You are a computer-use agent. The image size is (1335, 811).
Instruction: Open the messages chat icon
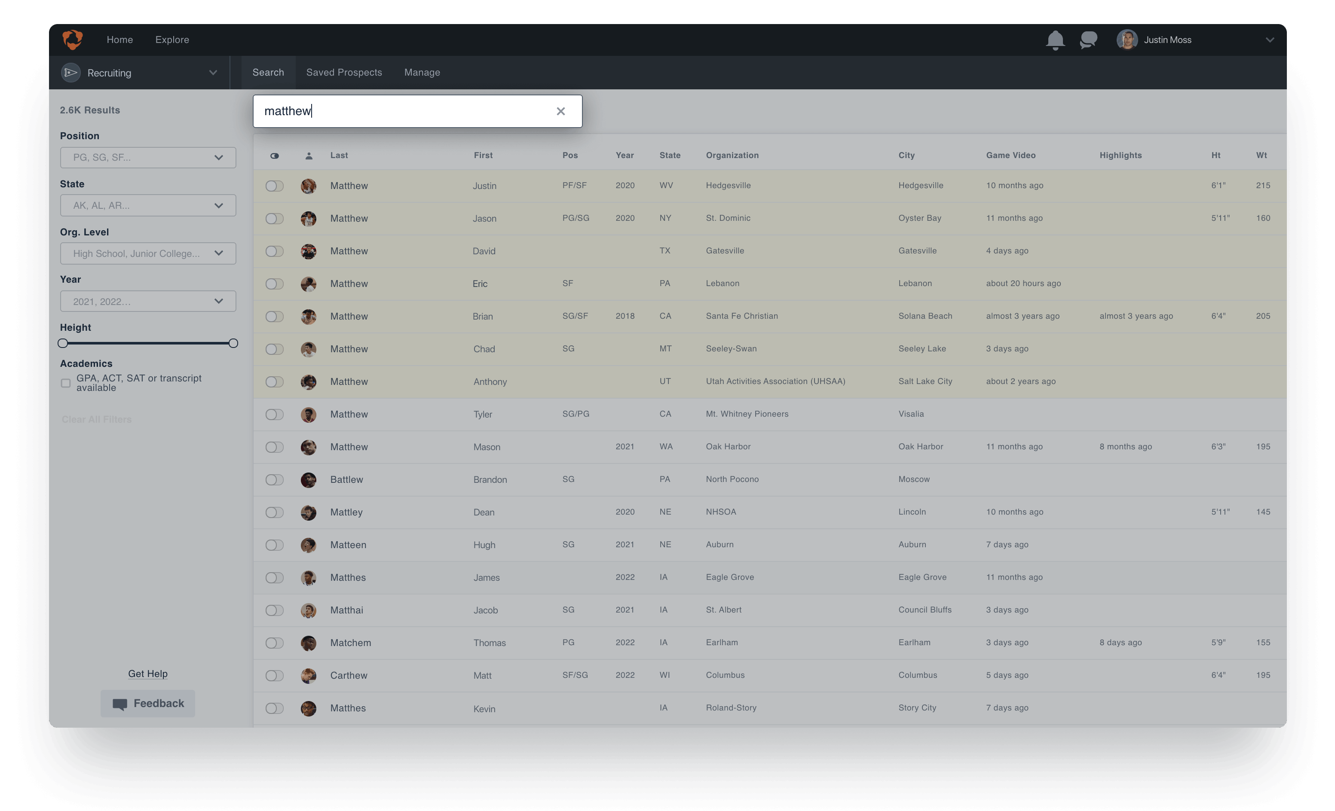(1088, 40)
